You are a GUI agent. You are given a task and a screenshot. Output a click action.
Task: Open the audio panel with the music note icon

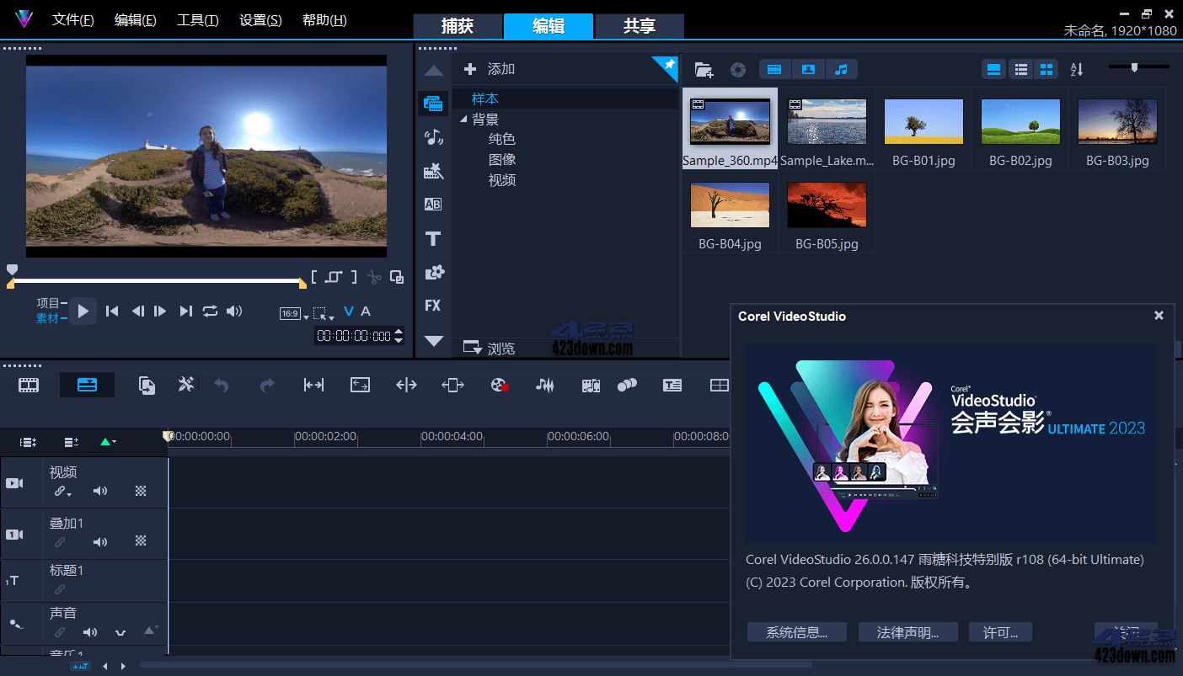(x=433, y=136)
